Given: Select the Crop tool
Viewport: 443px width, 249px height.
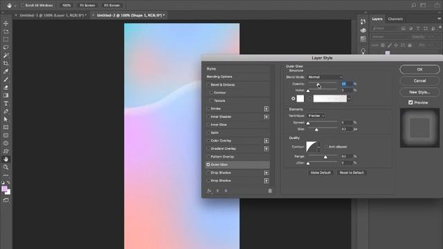Looking at the screenshot, I should 6,63.
